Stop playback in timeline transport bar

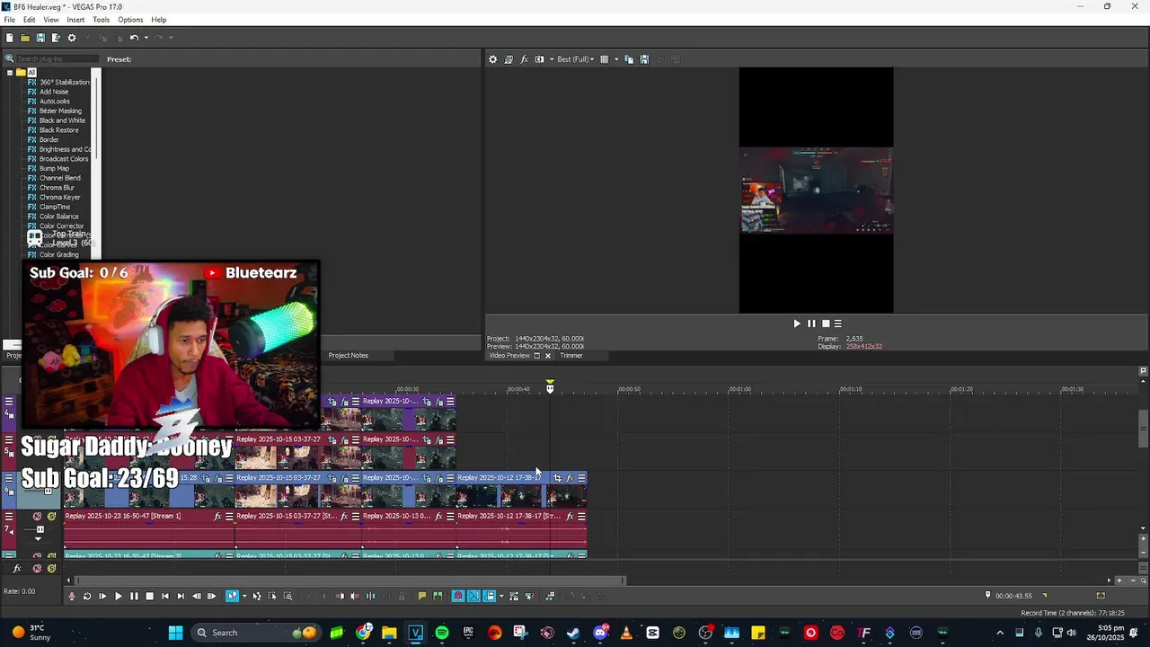pos(150,596)
